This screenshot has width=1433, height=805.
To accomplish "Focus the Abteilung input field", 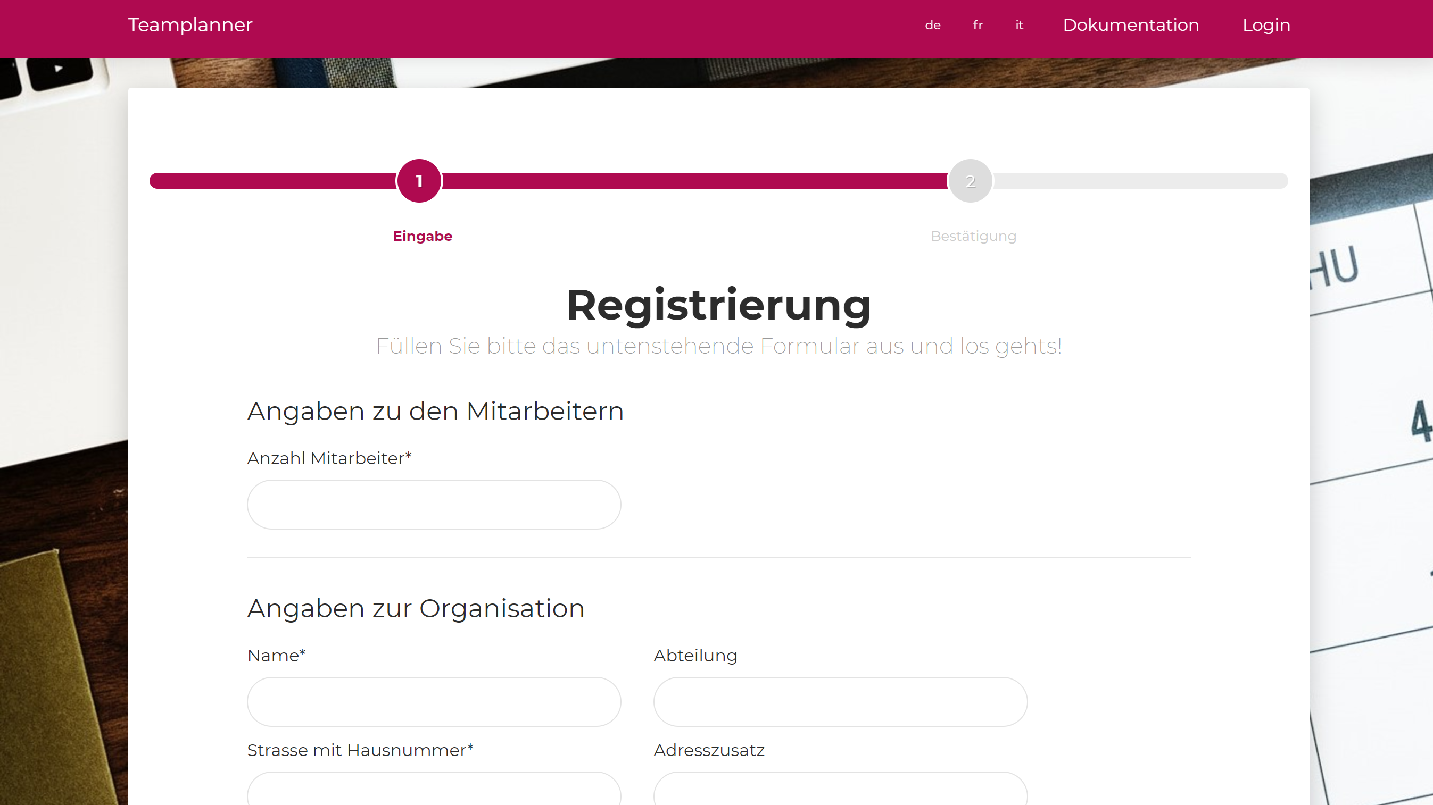I will pos(841,702).
